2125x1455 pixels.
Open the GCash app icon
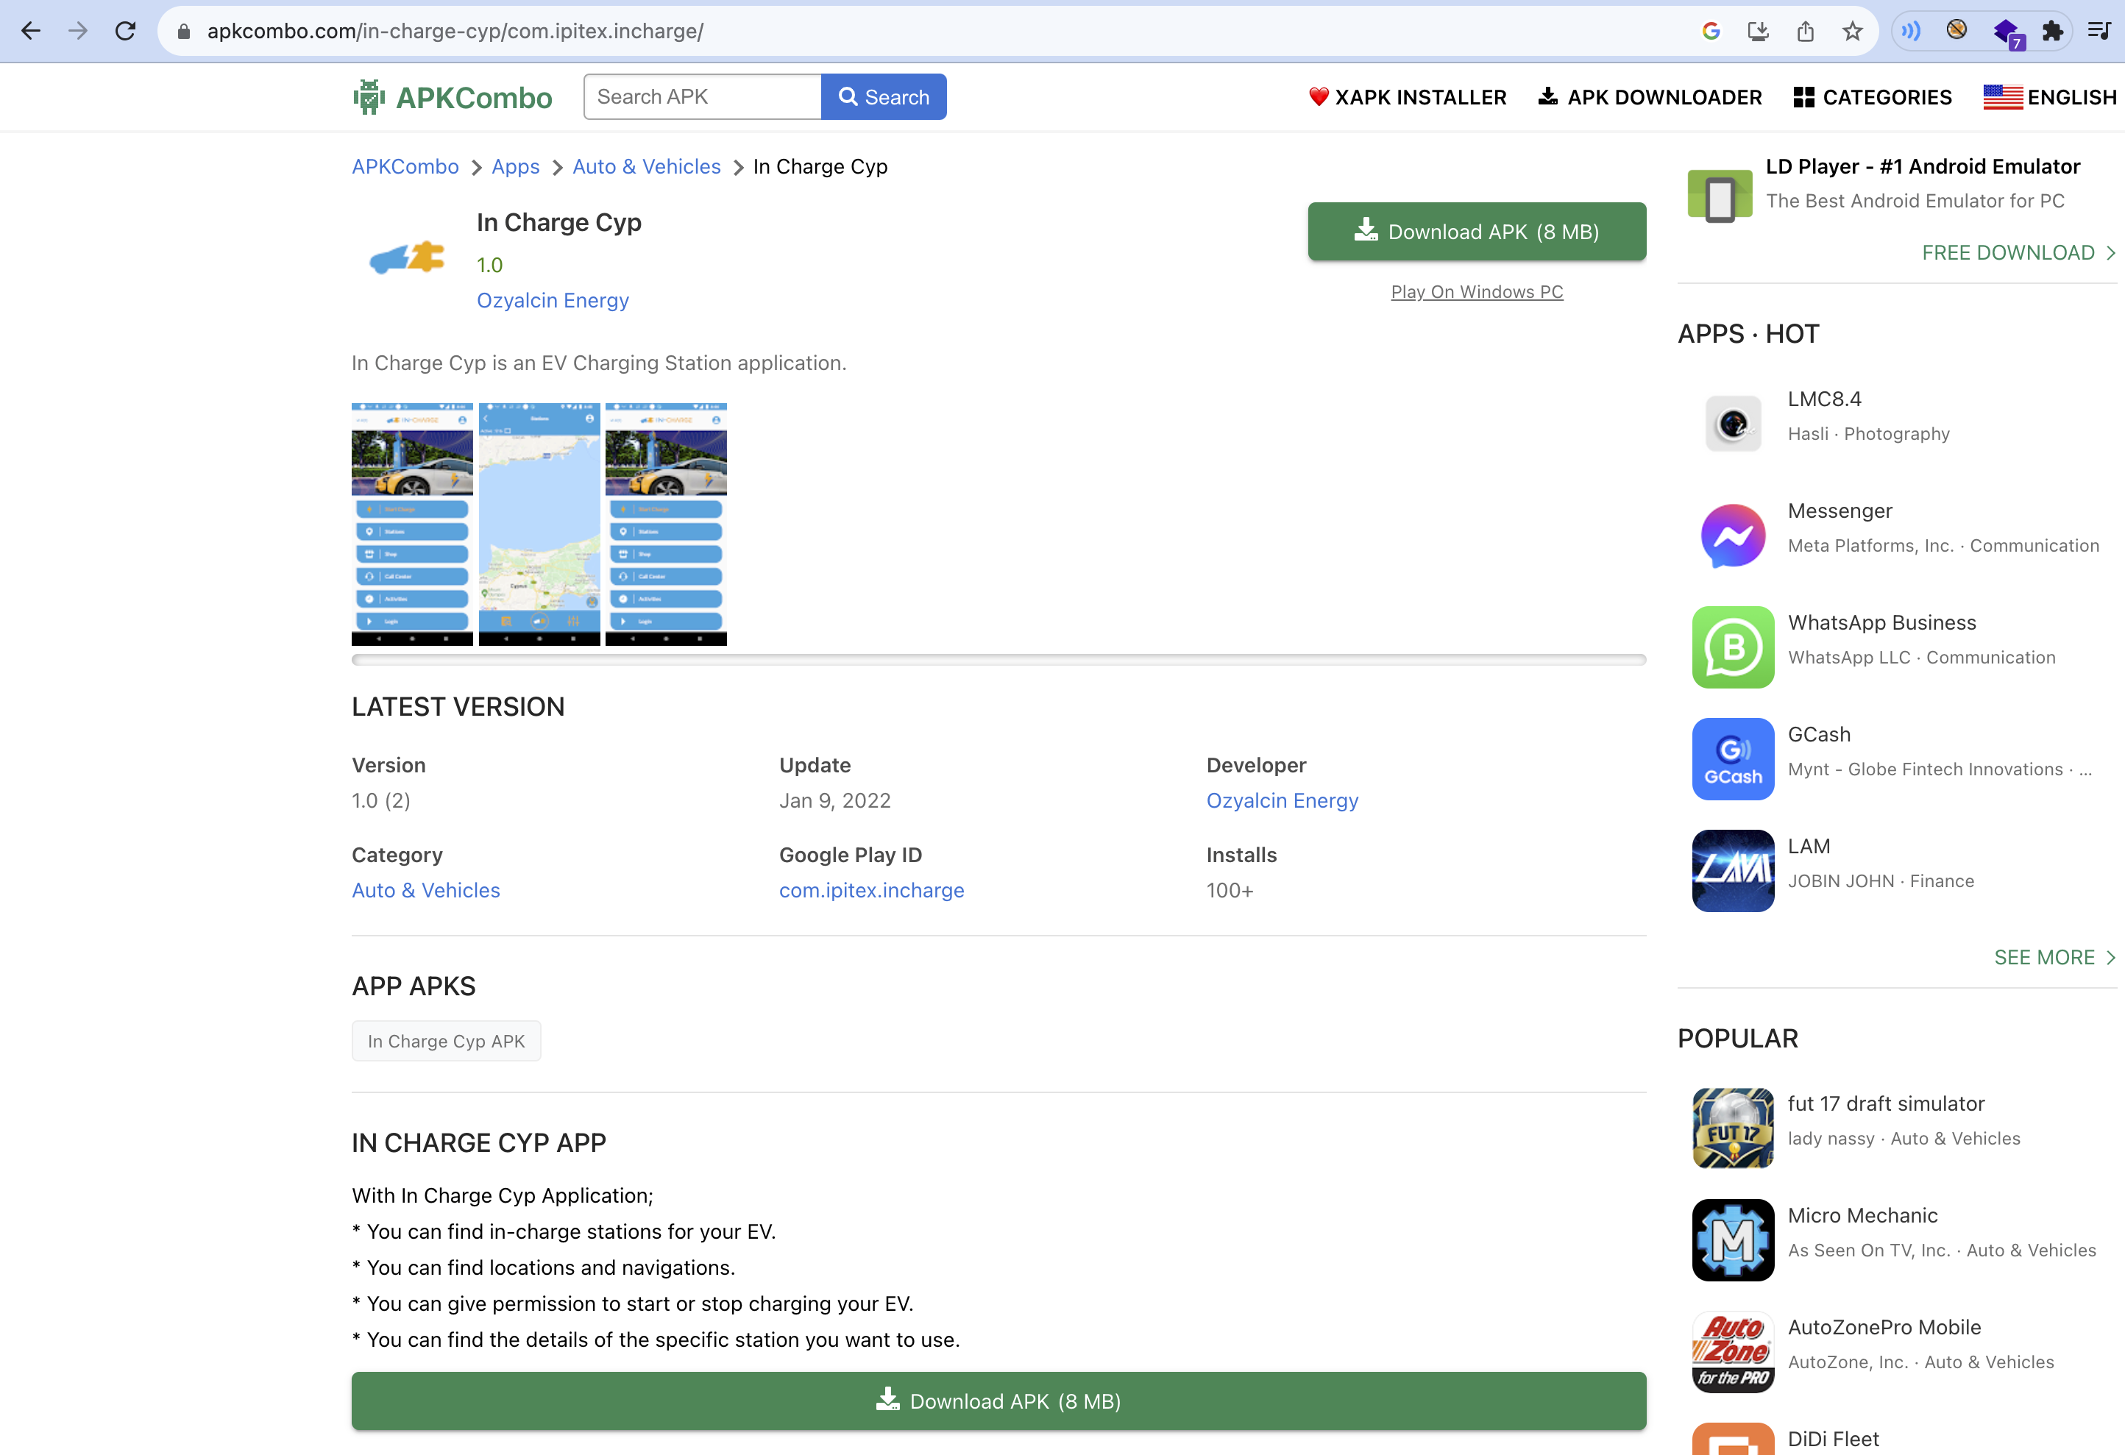[x=1733, y=758]
